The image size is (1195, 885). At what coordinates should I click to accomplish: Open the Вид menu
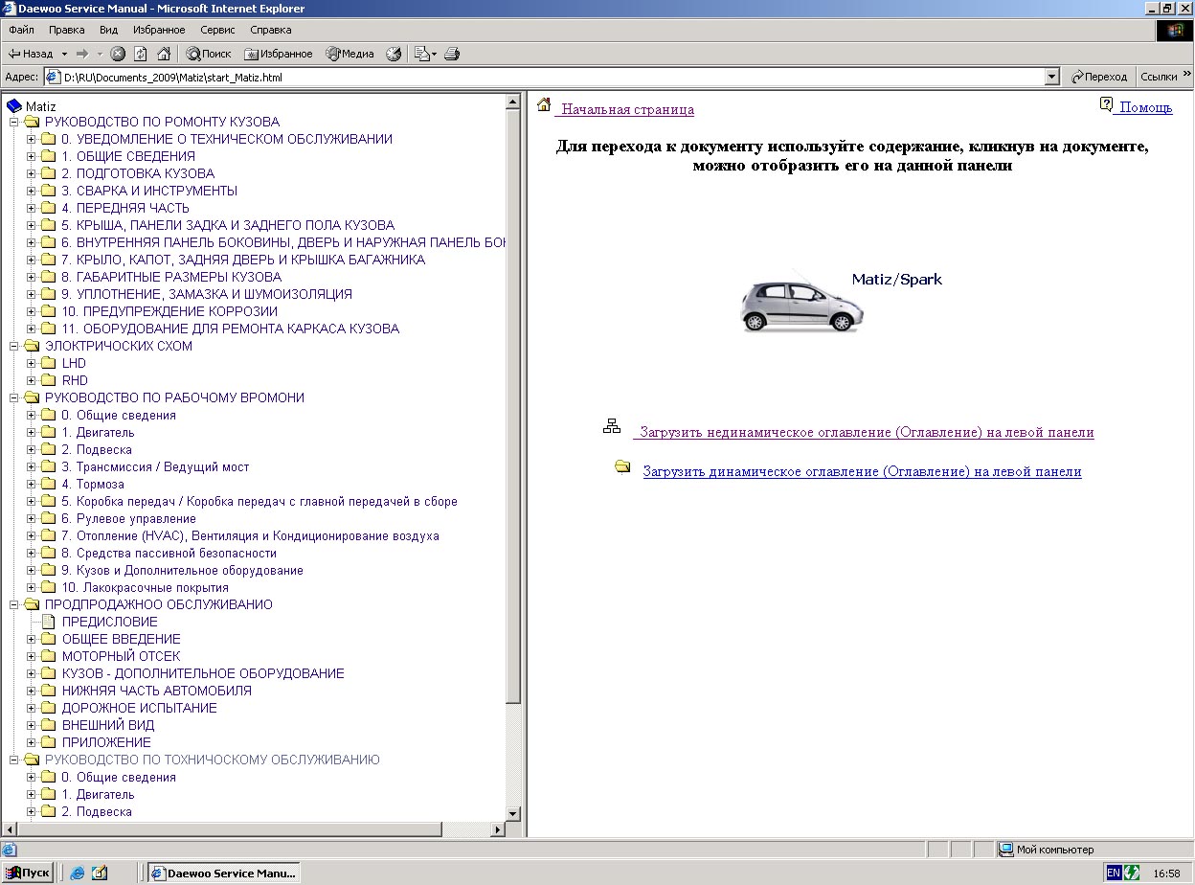(x=108, y=30)
